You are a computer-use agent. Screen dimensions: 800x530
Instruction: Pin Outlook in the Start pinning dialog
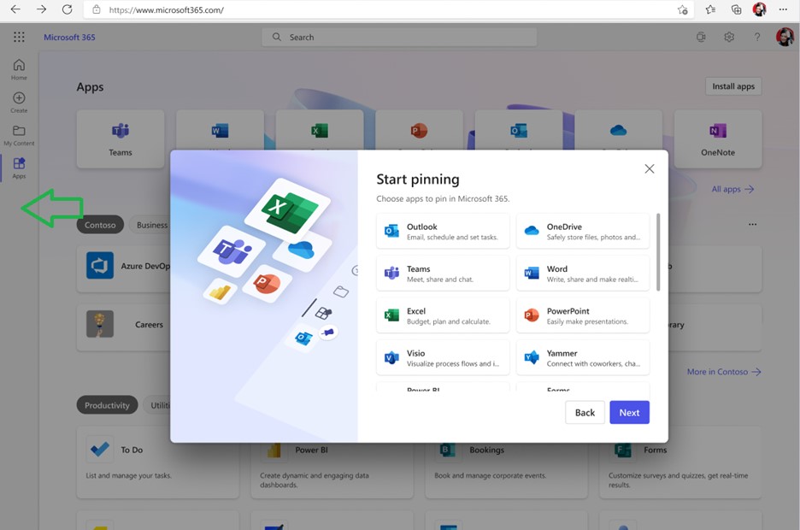(x=443, y=231)
